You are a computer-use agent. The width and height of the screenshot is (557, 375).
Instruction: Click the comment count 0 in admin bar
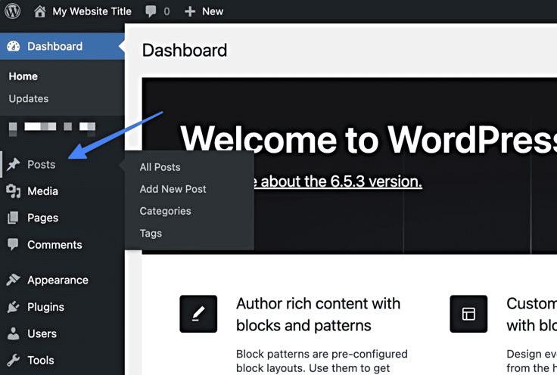166,11
